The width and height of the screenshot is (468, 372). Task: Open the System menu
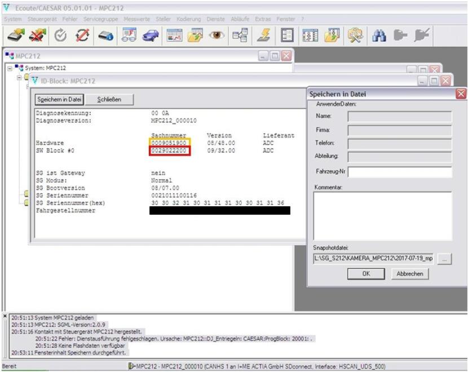pos(13,19)
